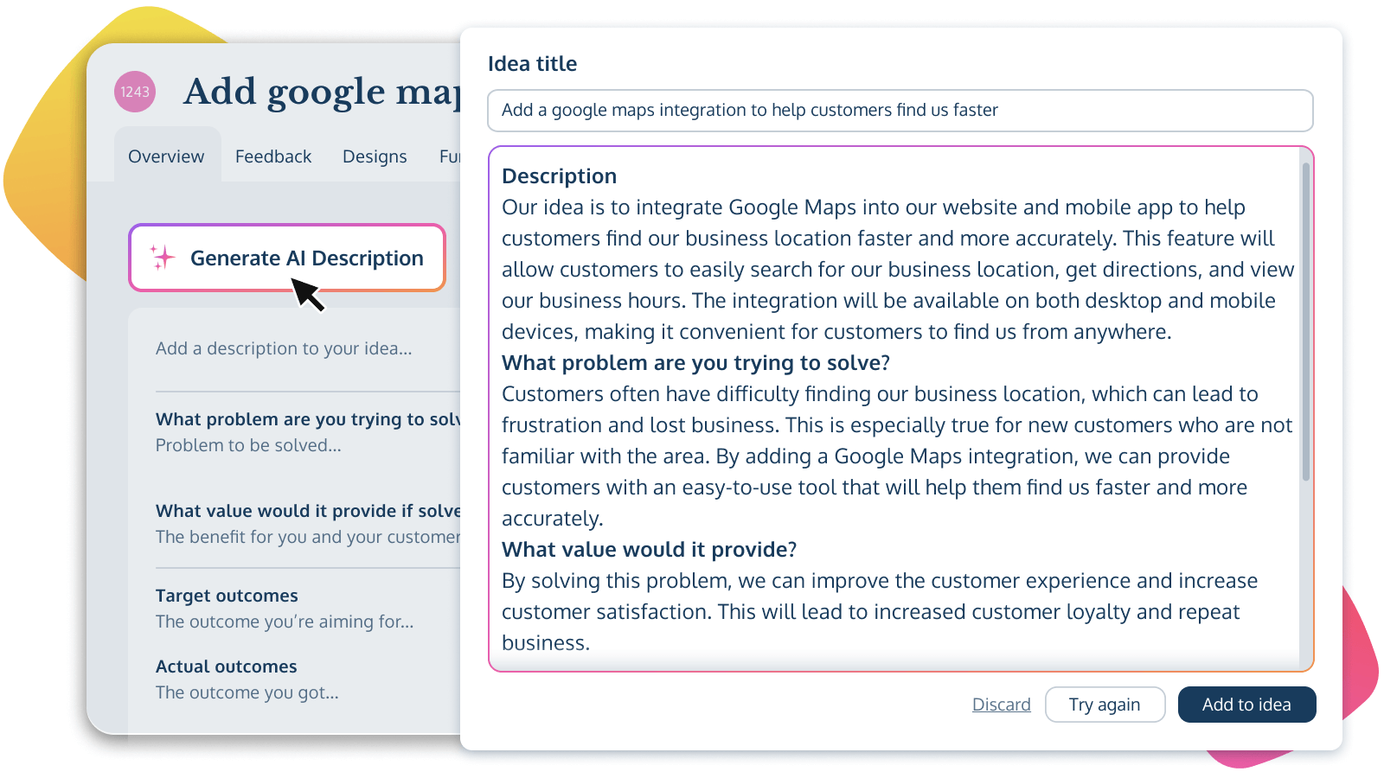Click the pink 1243 idea number badge

tap(135, 92)
